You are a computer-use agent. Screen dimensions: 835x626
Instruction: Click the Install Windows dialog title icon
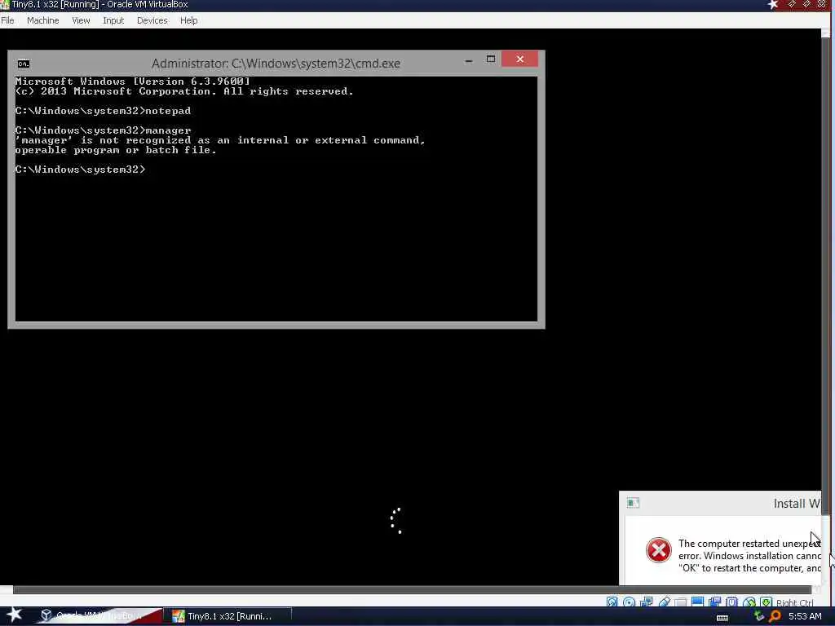(633, 503)
